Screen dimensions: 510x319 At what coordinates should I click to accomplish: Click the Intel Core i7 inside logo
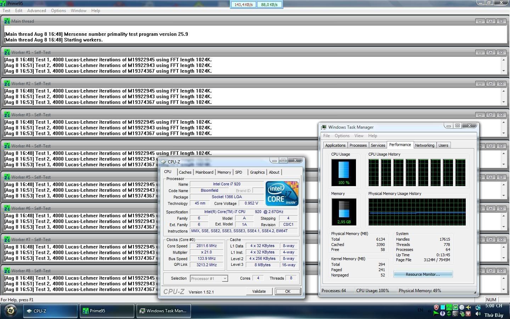pyautogui.click(x=282, y=194)
